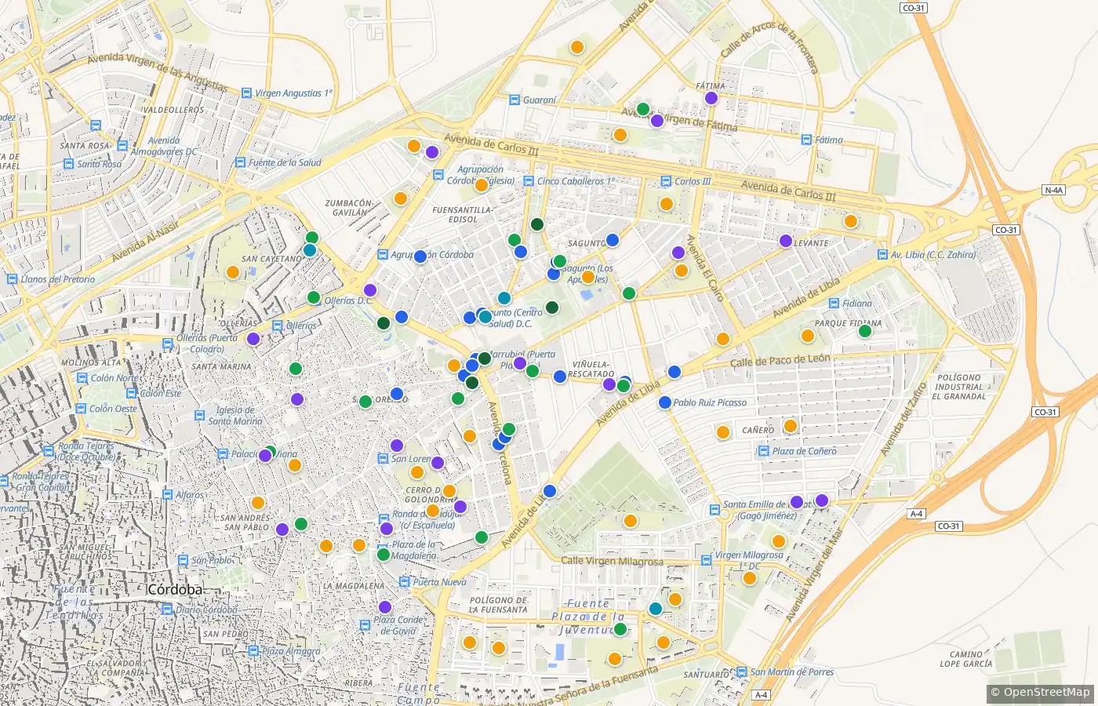Select the Plaza Conde de Gavia bus icon
The image size is (1098, 706).
(x=365, y=625)
